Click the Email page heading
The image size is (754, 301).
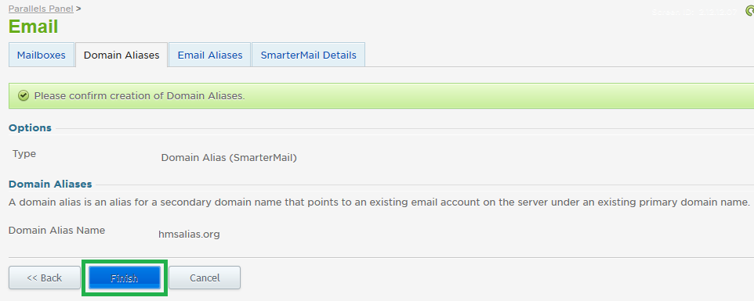pyautogui.click(x=33, y=27)
